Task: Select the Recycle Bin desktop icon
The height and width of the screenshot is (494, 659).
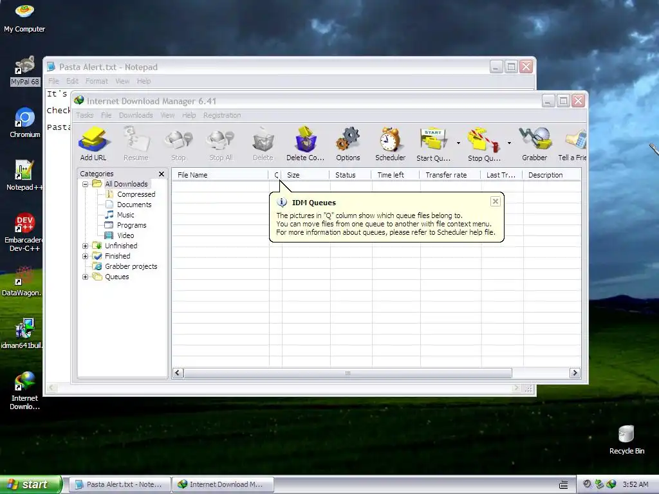Action: tap(627, 440)
